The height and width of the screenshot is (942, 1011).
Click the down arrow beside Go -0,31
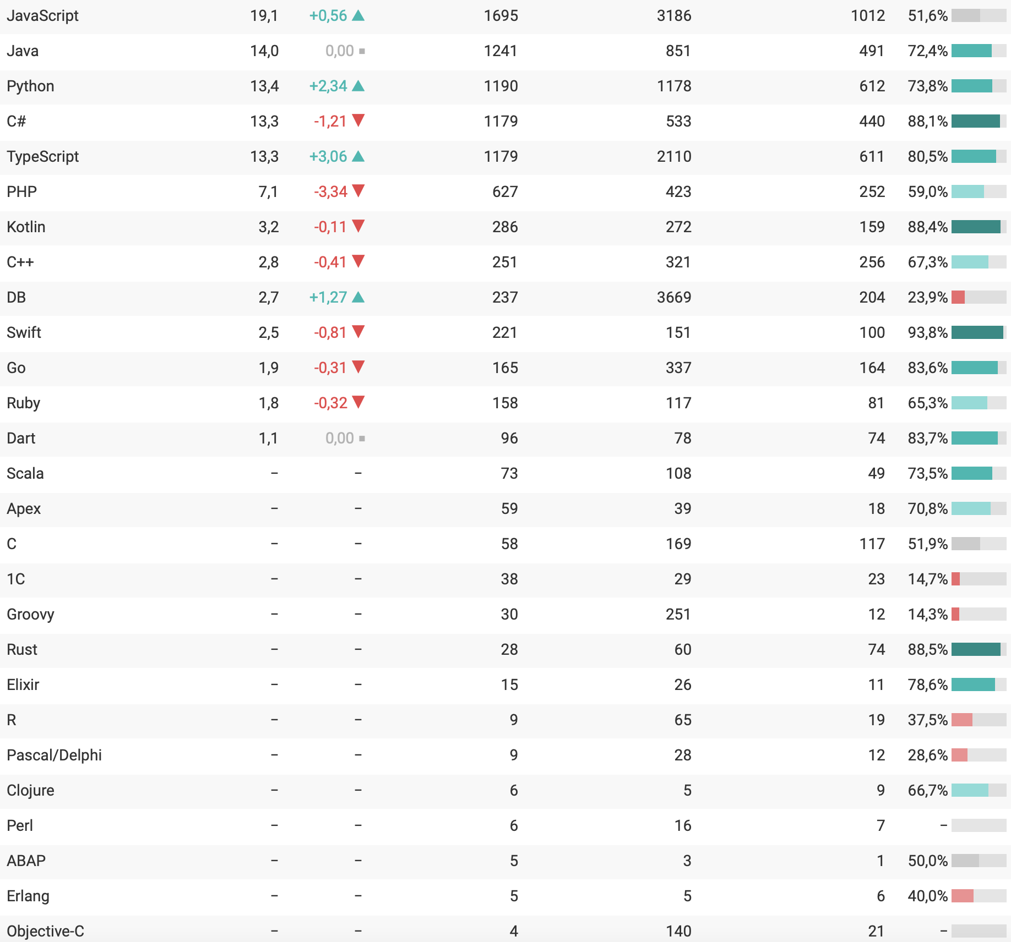click(358, 367)
